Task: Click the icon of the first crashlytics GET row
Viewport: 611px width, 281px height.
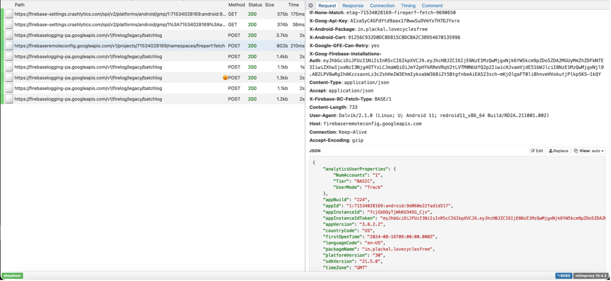Action: coord(9,14)
